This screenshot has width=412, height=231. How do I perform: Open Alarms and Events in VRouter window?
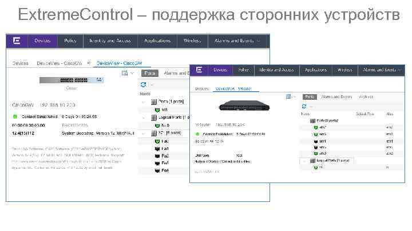(379, 70)
